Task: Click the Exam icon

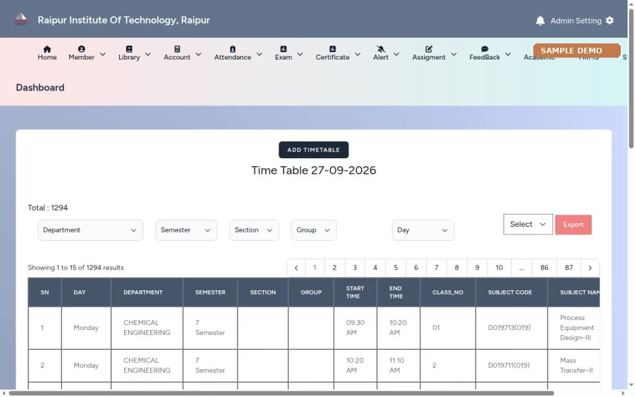Action: click(x=283, y=49)
